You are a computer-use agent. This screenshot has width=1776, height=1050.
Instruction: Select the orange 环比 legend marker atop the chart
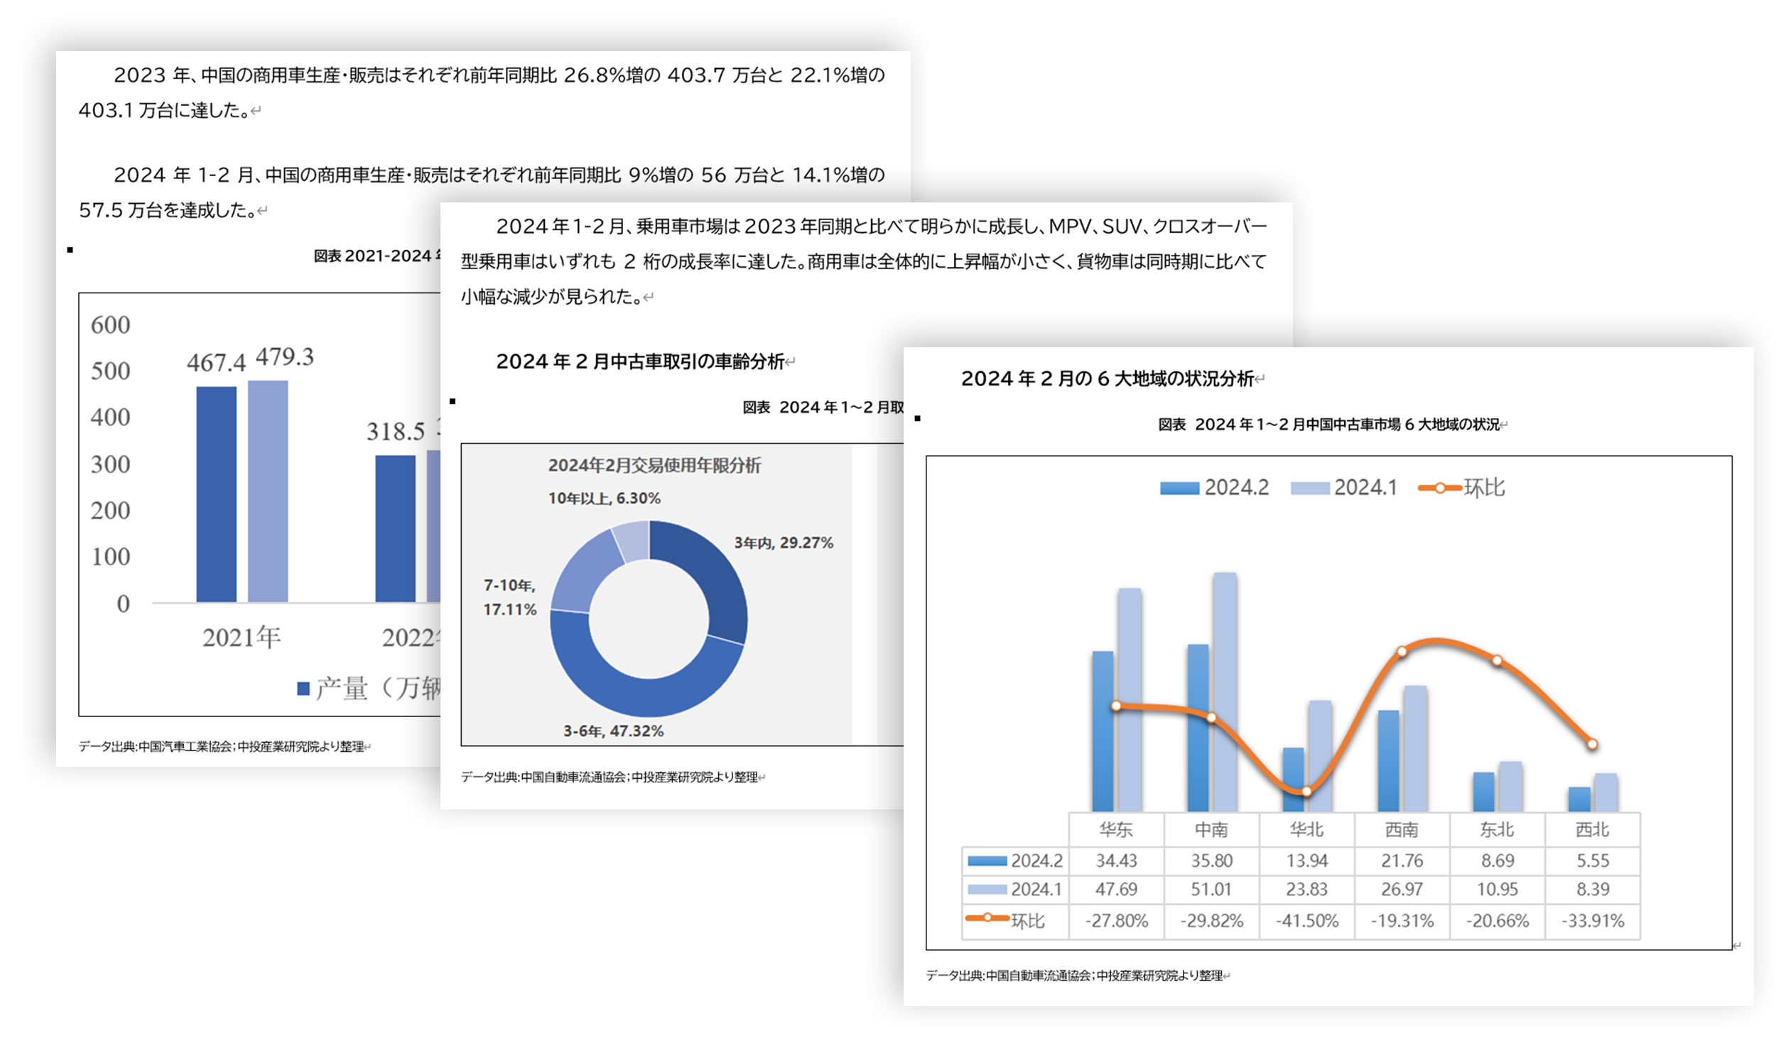[1439, 488]
